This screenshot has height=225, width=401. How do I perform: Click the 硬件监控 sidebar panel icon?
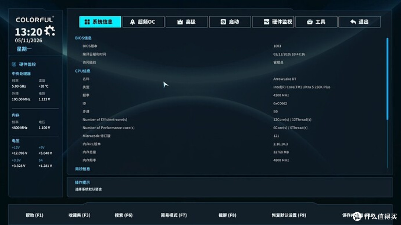pos(14,64)
